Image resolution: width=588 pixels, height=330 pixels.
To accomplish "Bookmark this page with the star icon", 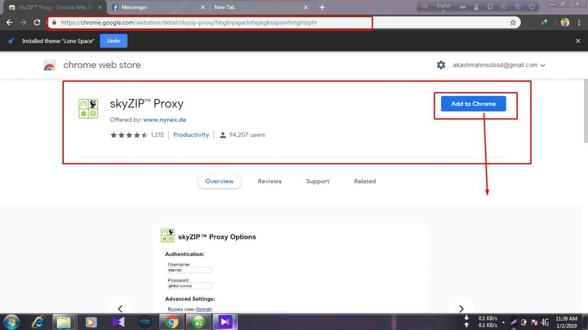I will point(513,22).
